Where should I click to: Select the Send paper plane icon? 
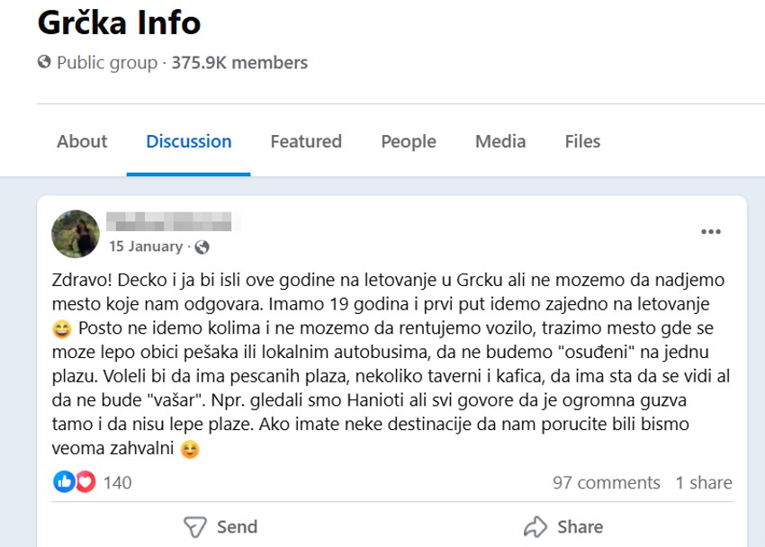tap(196, 526)
